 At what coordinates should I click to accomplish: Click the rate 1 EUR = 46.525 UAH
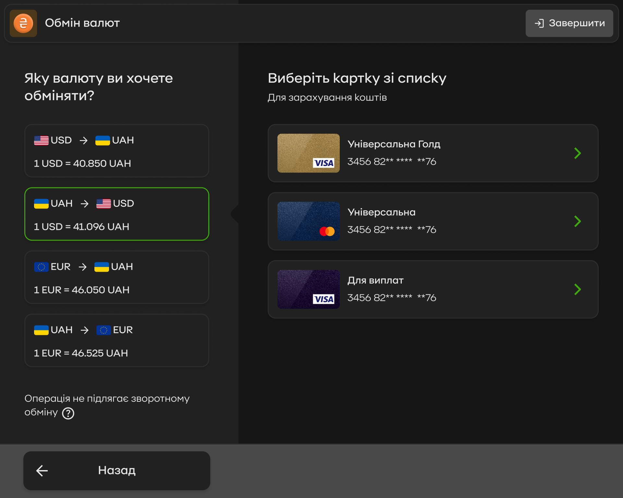pos(81,353)
